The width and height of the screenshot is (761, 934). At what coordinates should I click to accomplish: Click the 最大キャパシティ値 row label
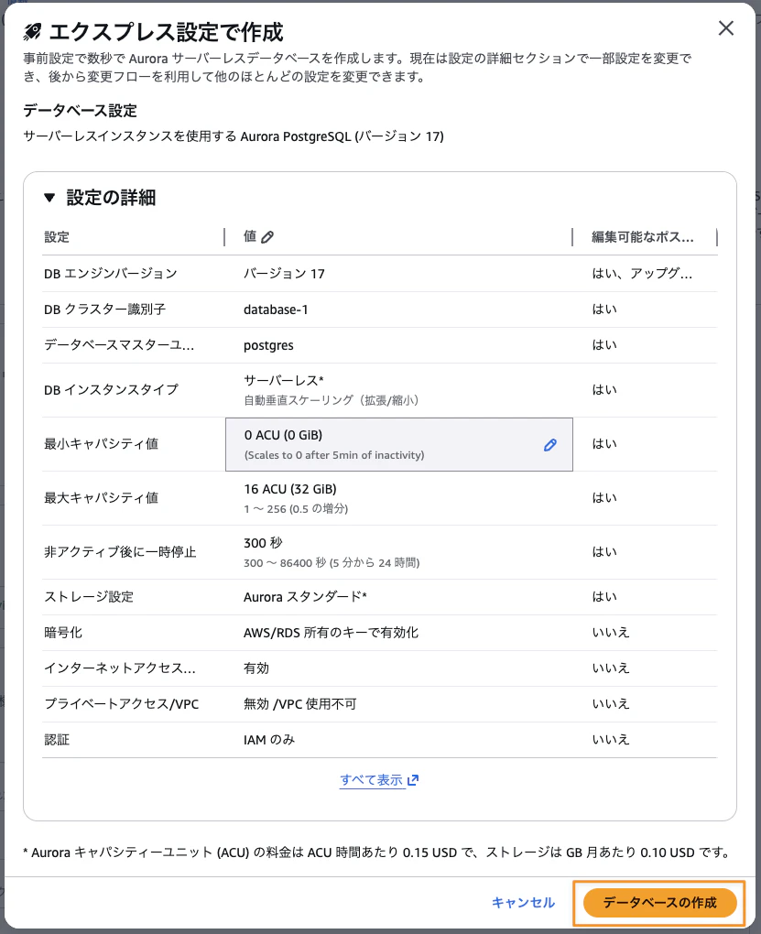102,498
